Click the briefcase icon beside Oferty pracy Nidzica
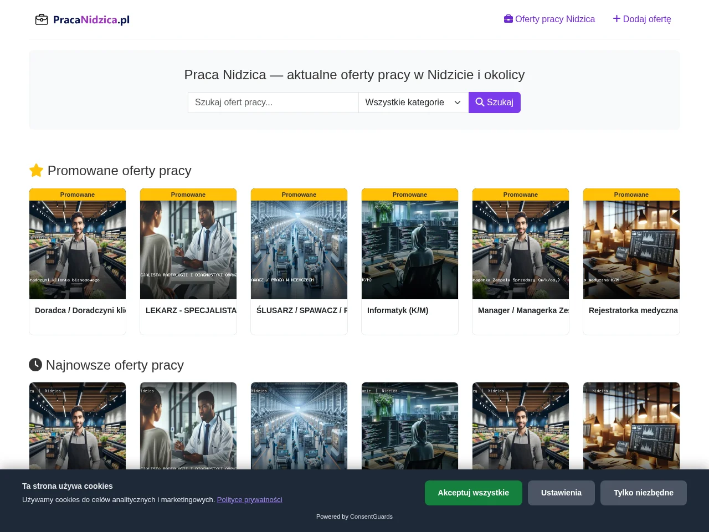This screenshot has height=532, width=709. click(508, 19)
